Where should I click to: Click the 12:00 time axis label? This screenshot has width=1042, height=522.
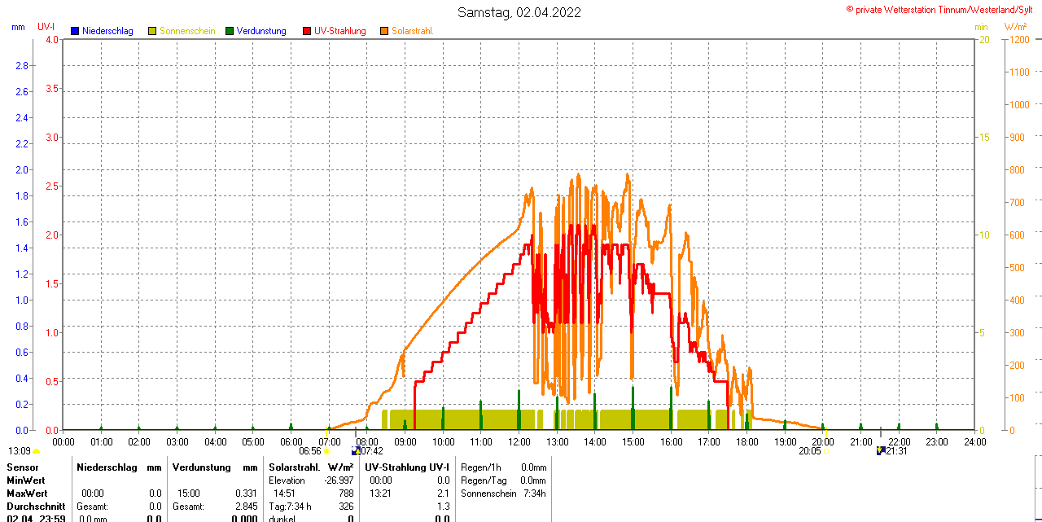[519, 441]
